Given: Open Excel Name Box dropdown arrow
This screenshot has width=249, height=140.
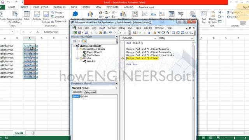Looking at the screenshot, I should [12, 32].
